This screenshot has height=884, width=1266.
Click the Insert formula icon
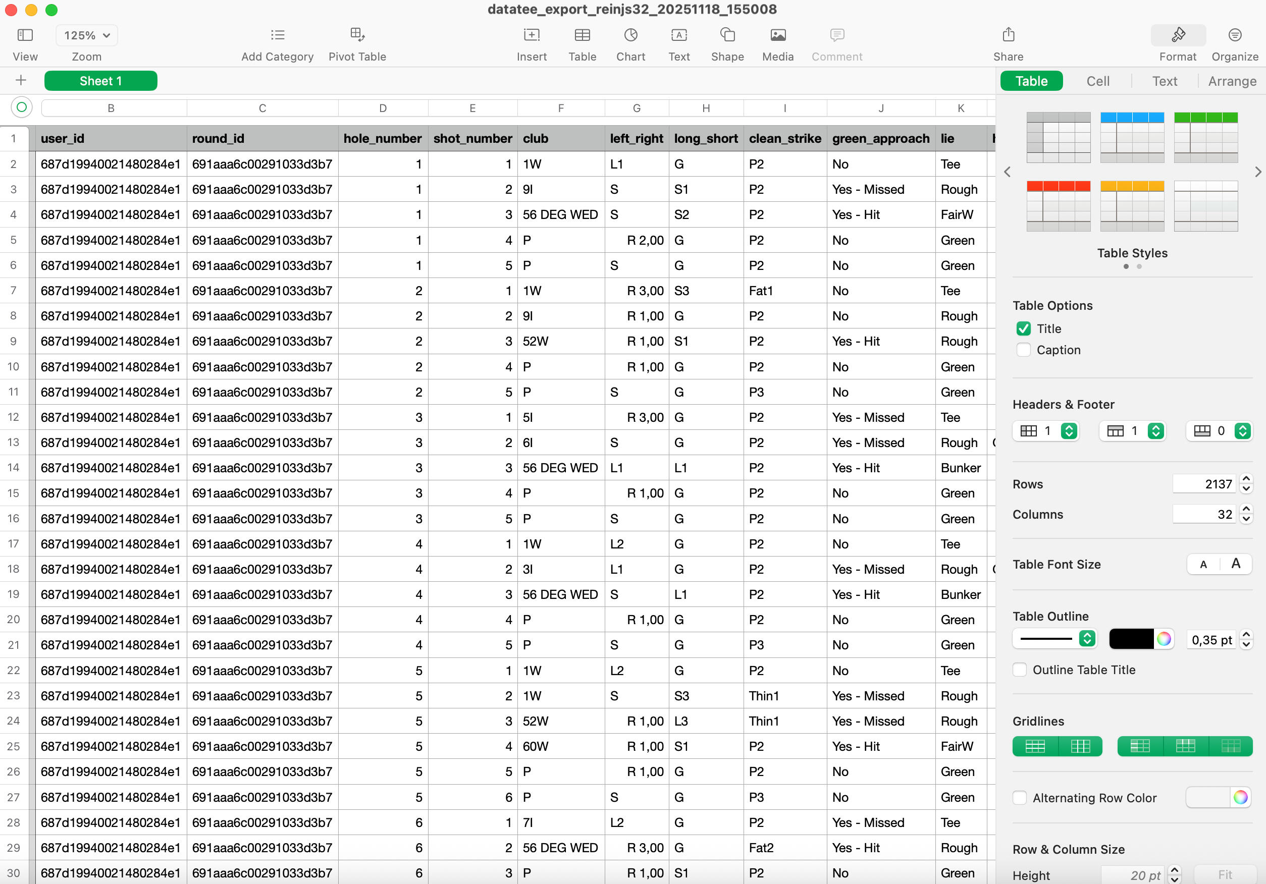coord(531,35)
